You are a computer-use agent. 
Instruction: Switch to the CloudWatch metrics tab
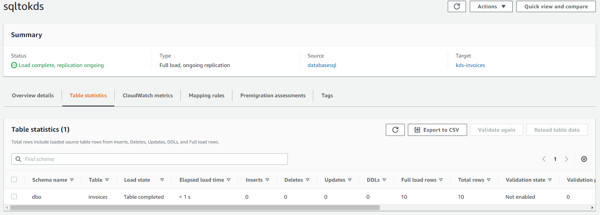[148, 95]
